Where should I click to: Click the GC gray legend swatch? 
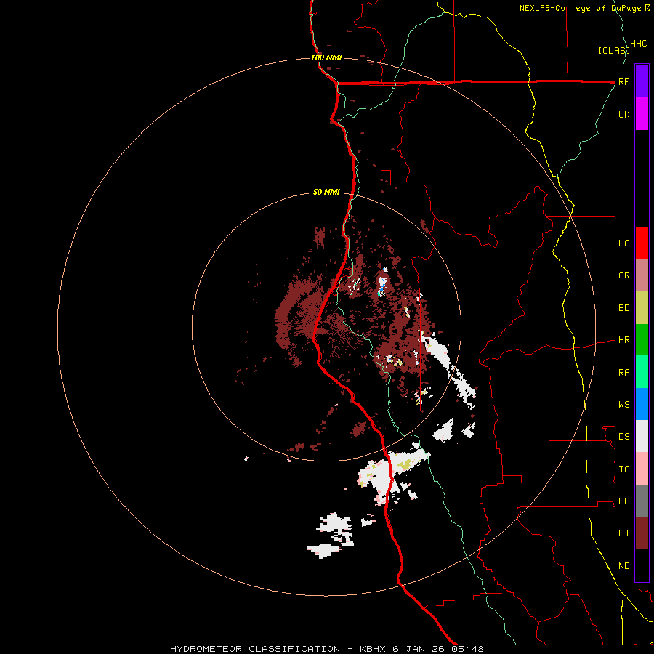(642, 501)
